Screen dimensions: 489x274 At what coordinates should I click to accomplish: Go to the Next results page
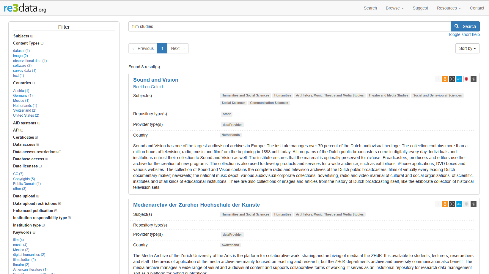tap(178, 48)
